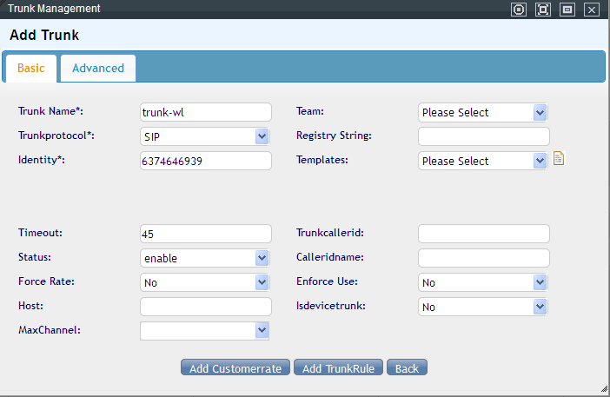Click the Add Customerrate button
The width and height of the screenshot is (610, 397).
click(x=235, y=368)
